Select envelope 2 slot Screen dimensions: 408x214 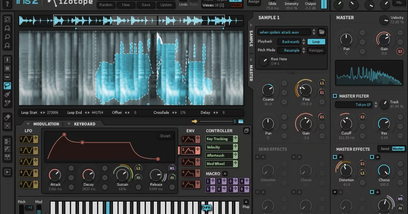point(190,151)
